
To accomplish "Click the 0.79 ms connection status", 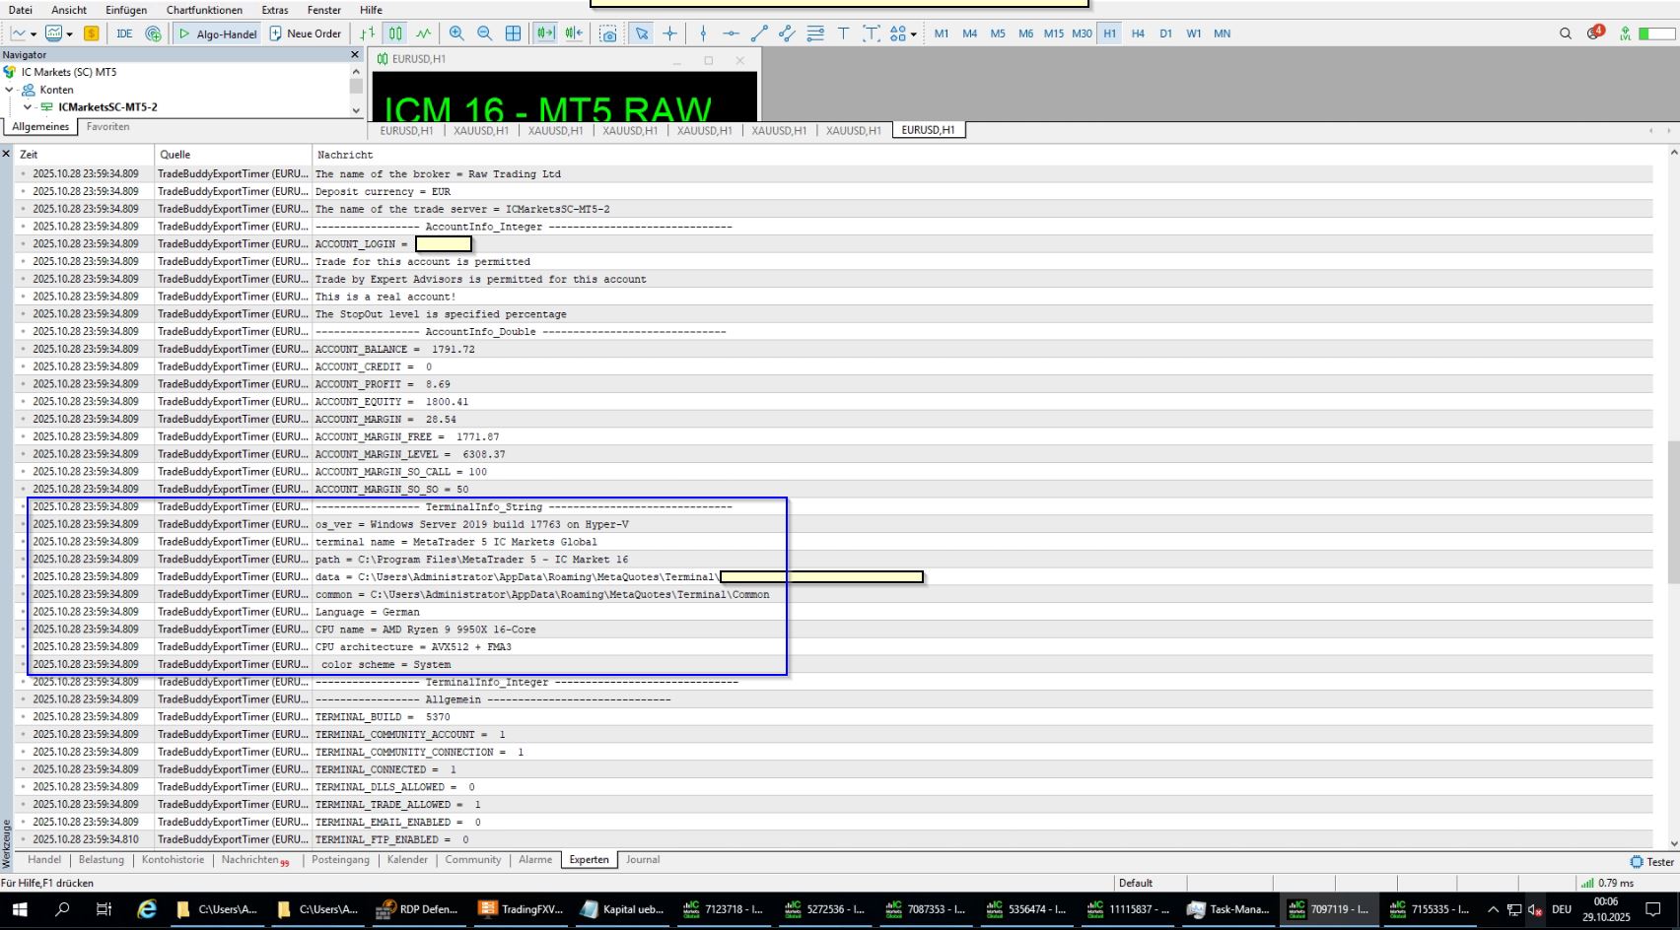I will click(x=1607, y=884).
